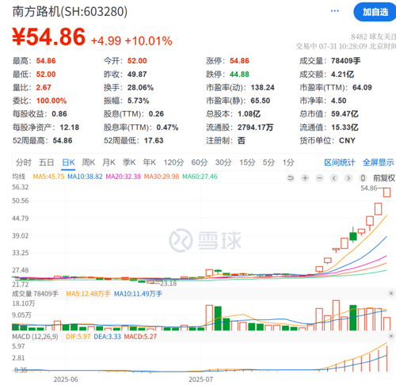
Task: Click the chart reset/undo arrow icon
Action: (x=291, y=178)
